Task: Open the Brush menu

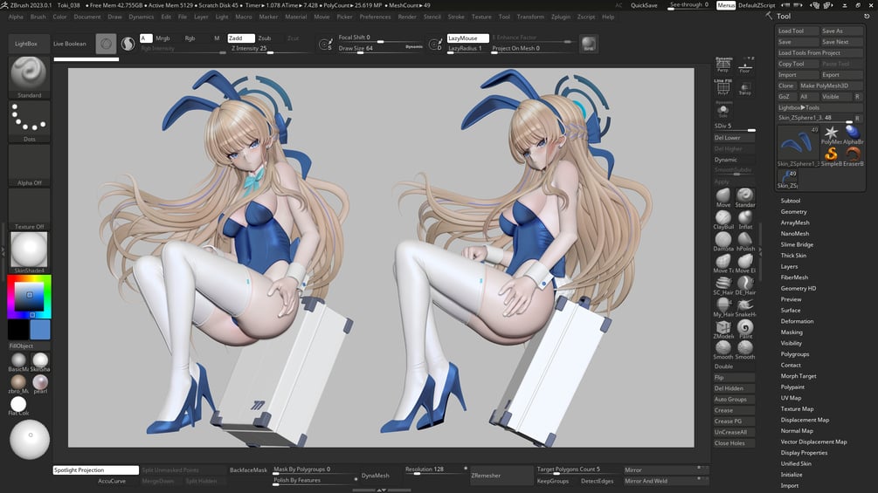Action: click(38, 17)
